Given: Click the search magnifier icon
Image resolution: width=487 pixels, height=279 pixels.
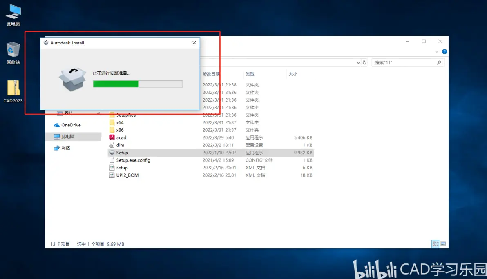Looking at the screenshot, I should [439, 63].
